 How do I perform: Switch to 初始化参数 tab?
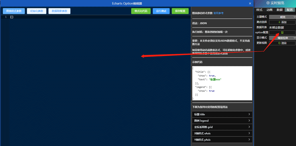37,11
